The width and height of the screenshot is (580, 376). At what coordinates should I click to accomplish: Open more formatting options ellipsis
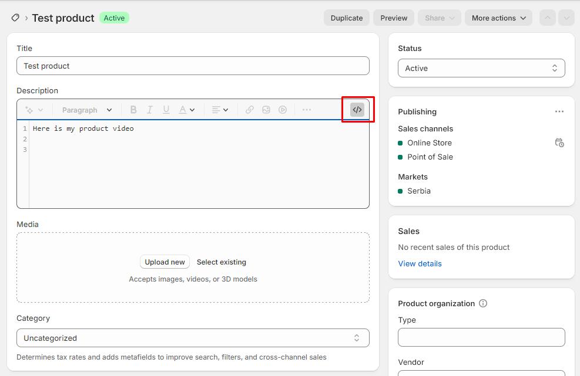307,110
